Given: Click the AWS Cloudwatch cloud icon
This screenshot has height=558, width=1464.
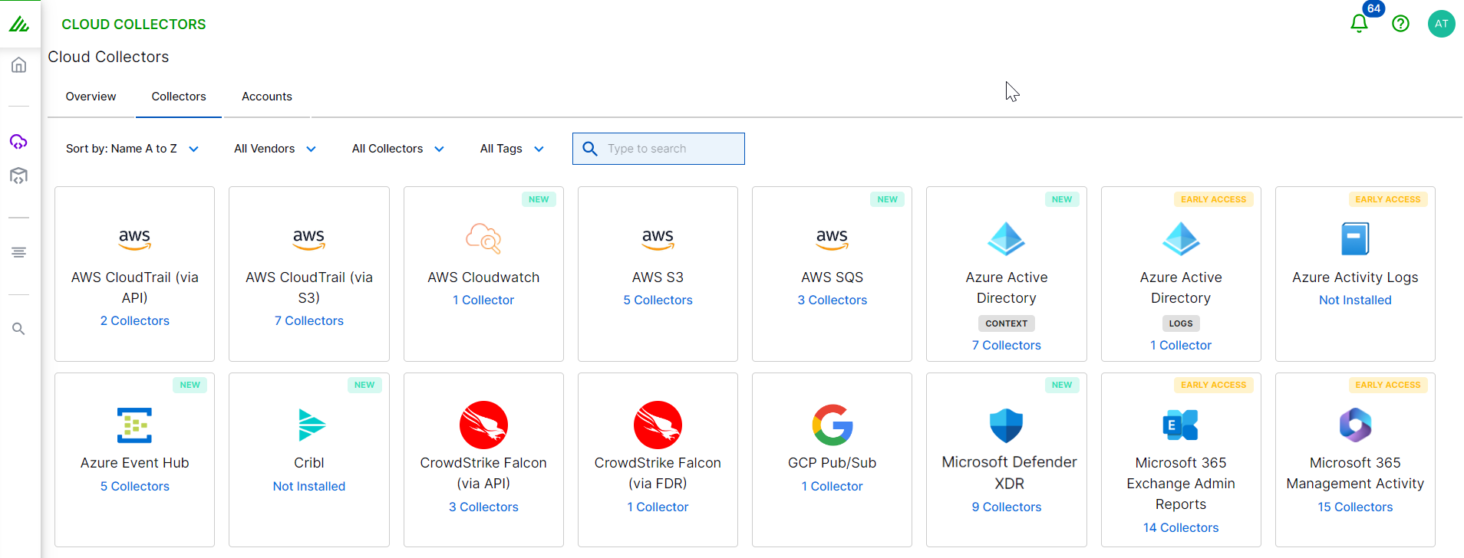Looking at the screenshot, I should [x=483, y=238].
